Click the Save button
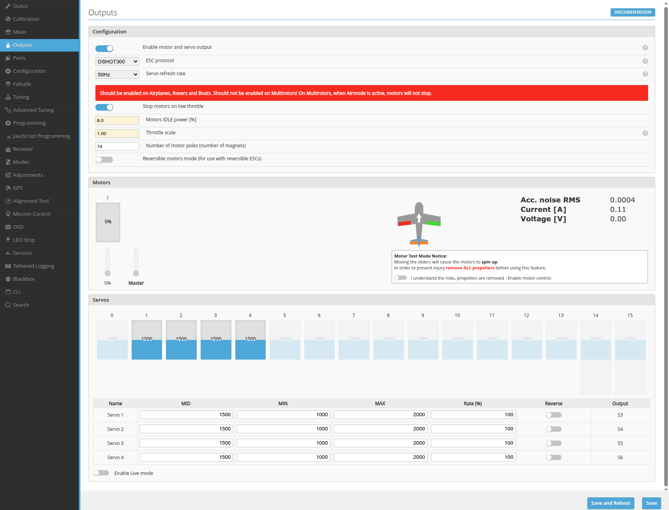Viewport: 669px width, 510px height. (x=651, y=503)
